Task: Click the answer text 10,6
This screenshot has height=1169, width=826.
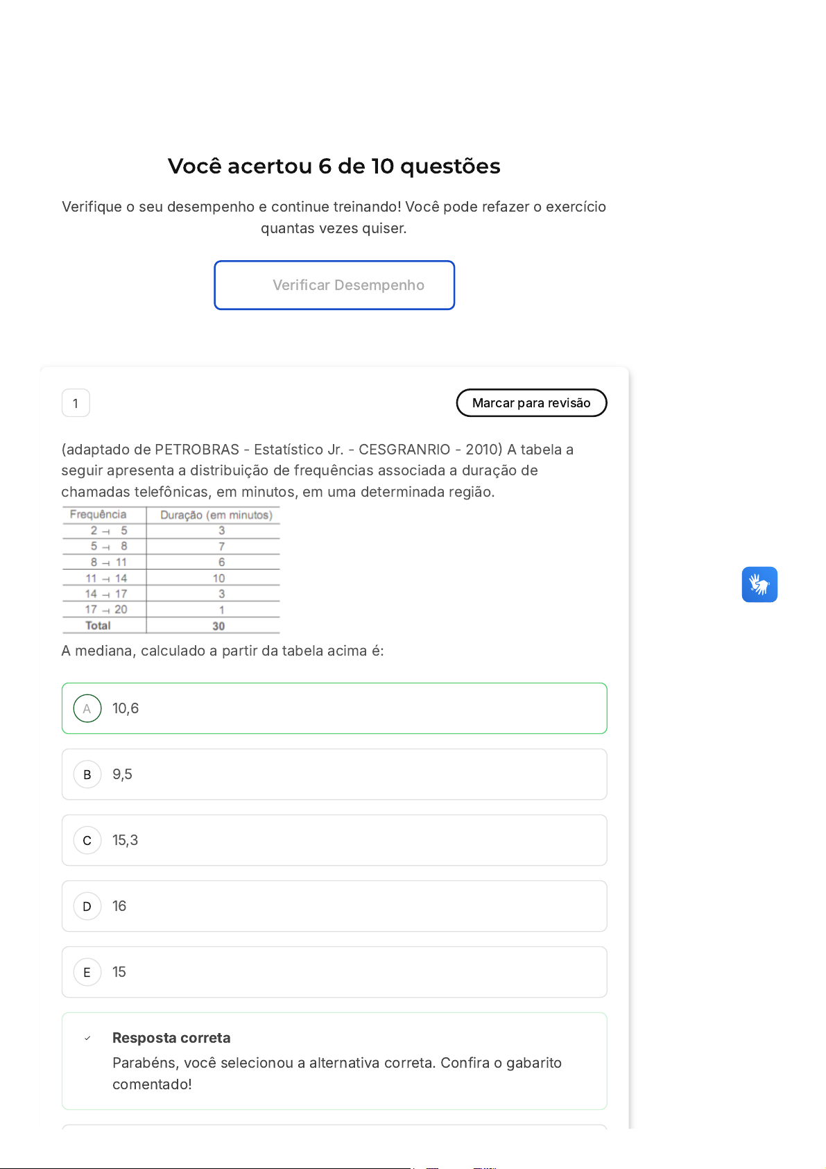Action: pos(126,708)
